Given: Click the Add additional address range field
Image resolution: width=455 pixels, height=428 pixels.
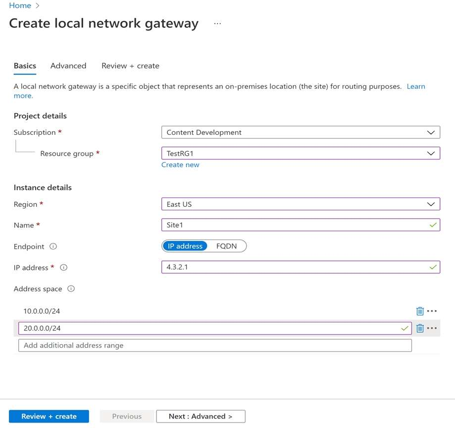Looking at the screenshot, I should click(215, 345).
